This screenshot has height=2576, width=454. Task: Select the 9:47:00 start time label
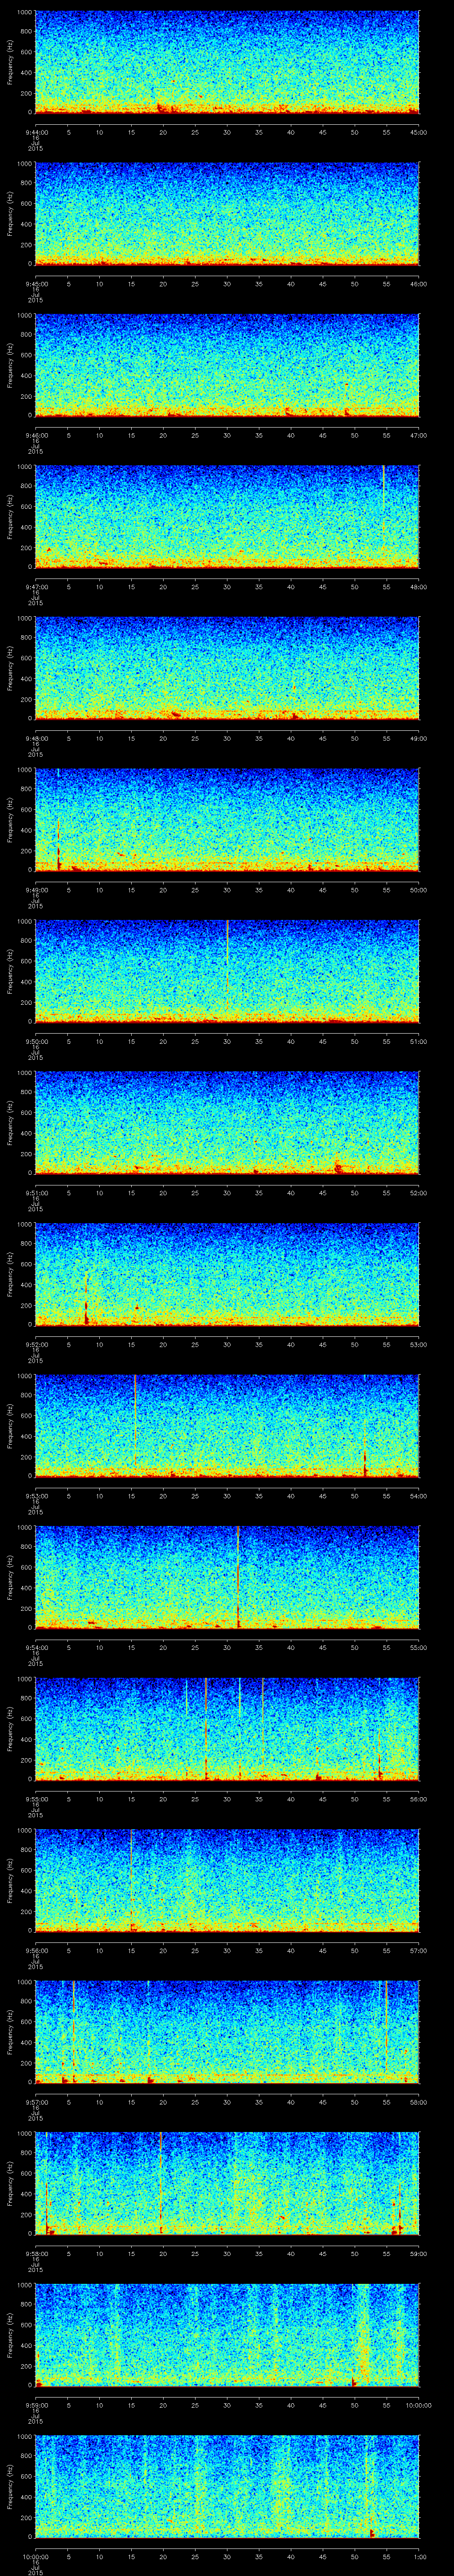(x=36, y=587)
